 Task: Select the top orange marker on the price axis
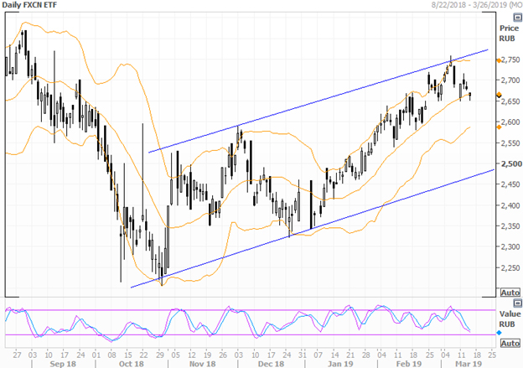[x=498, y=60]
